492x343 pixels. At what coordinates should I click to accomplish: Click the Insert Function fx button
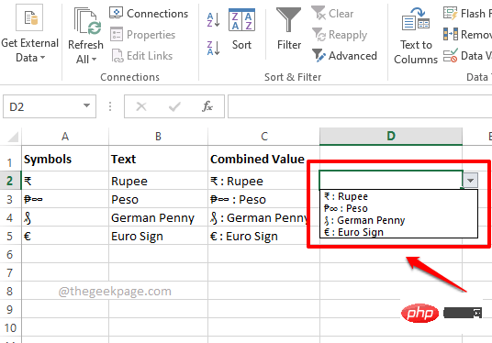[x=207, y=106]
